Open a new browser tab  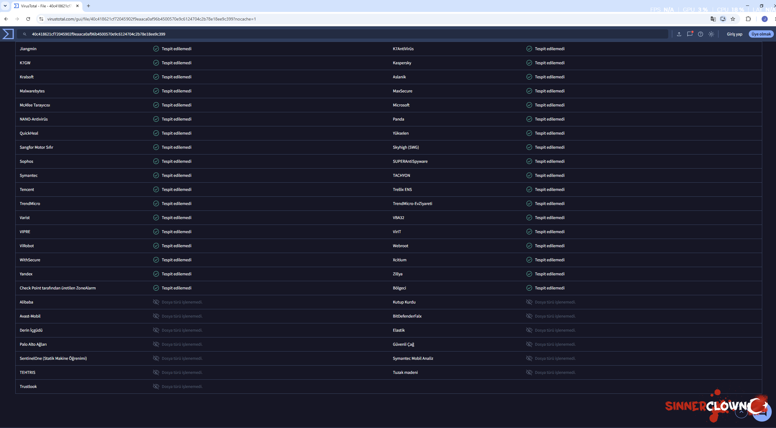point(88,6)
